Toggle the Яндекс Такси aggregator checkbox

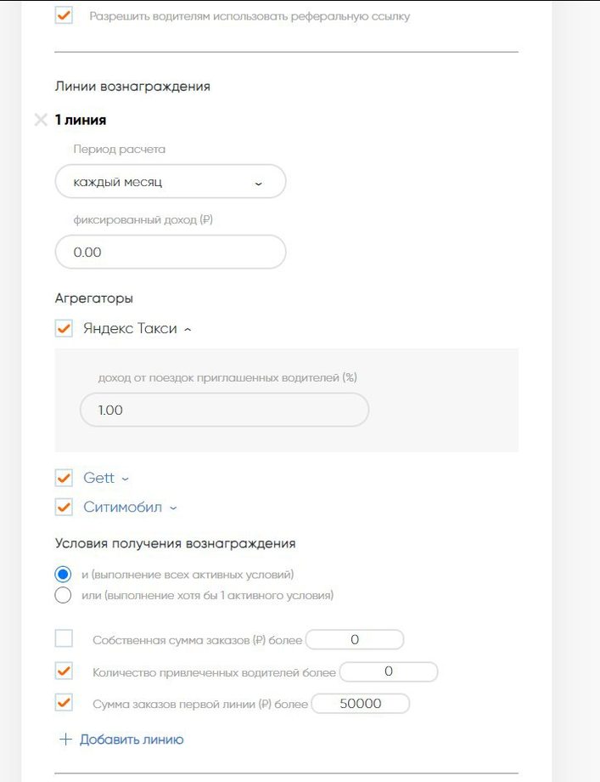[x=64, y=329]
